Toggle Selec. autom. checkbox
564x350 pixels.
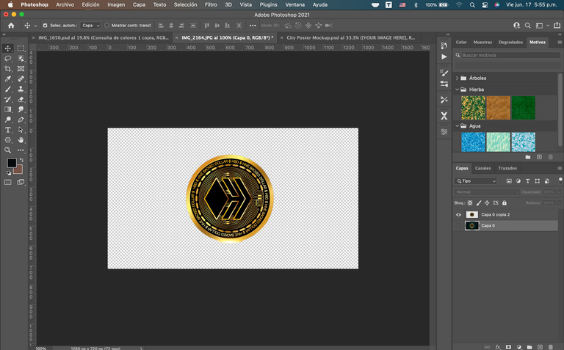pyautogui.click(x=45, y=26)
